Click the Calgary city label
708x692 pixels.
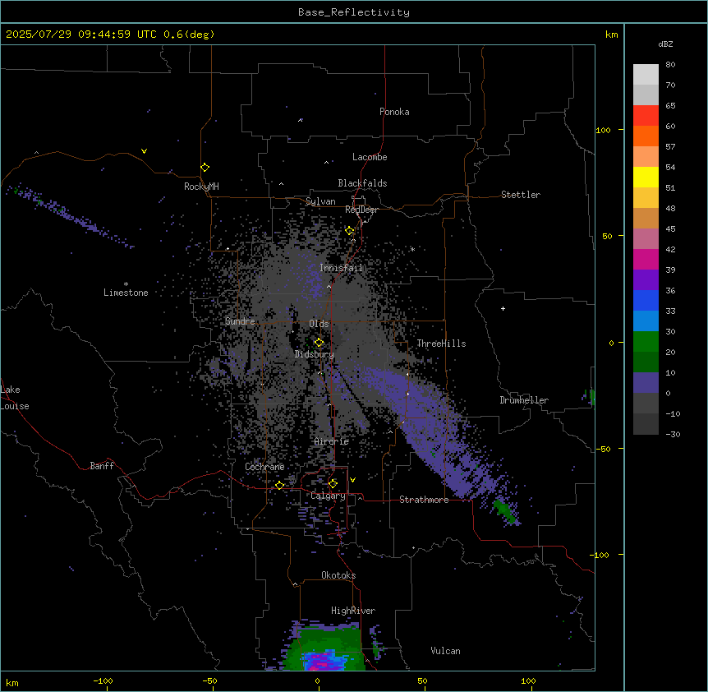(x=328, y=496)
